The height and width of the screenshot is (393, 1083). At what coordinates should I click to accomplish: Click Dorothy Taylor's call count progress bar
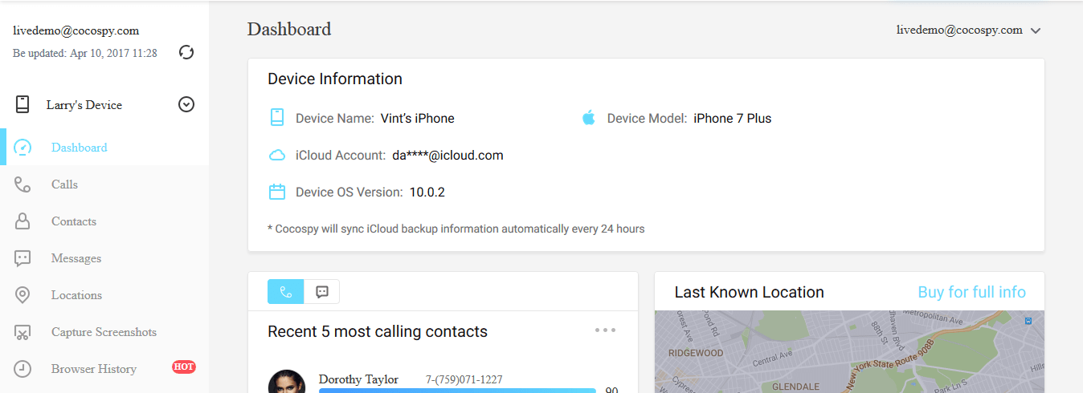point(457,391)
